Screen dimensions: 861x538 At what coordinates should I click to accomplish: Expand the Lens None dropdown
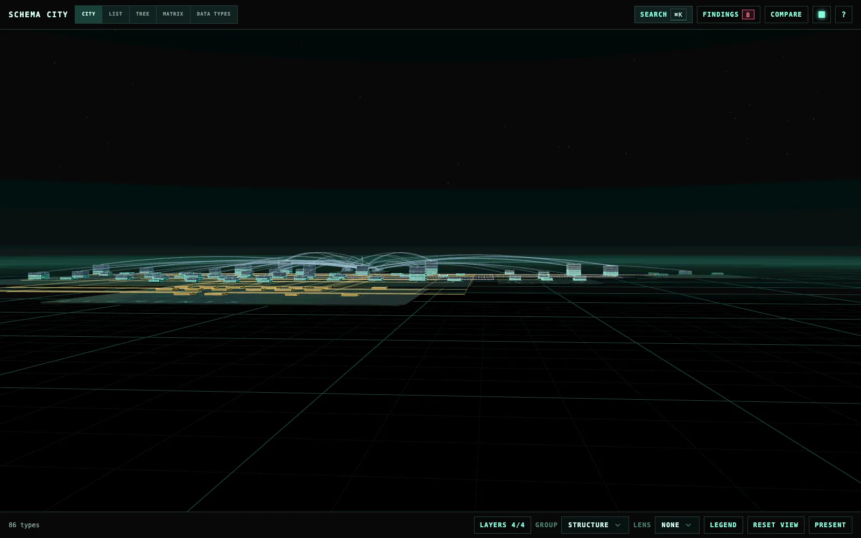pos(677,525)
